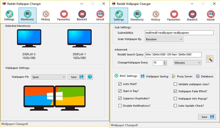The height and width of the screenshot is (128, 220).
Task: Open About in the left window
Action: tap(100, 16)
